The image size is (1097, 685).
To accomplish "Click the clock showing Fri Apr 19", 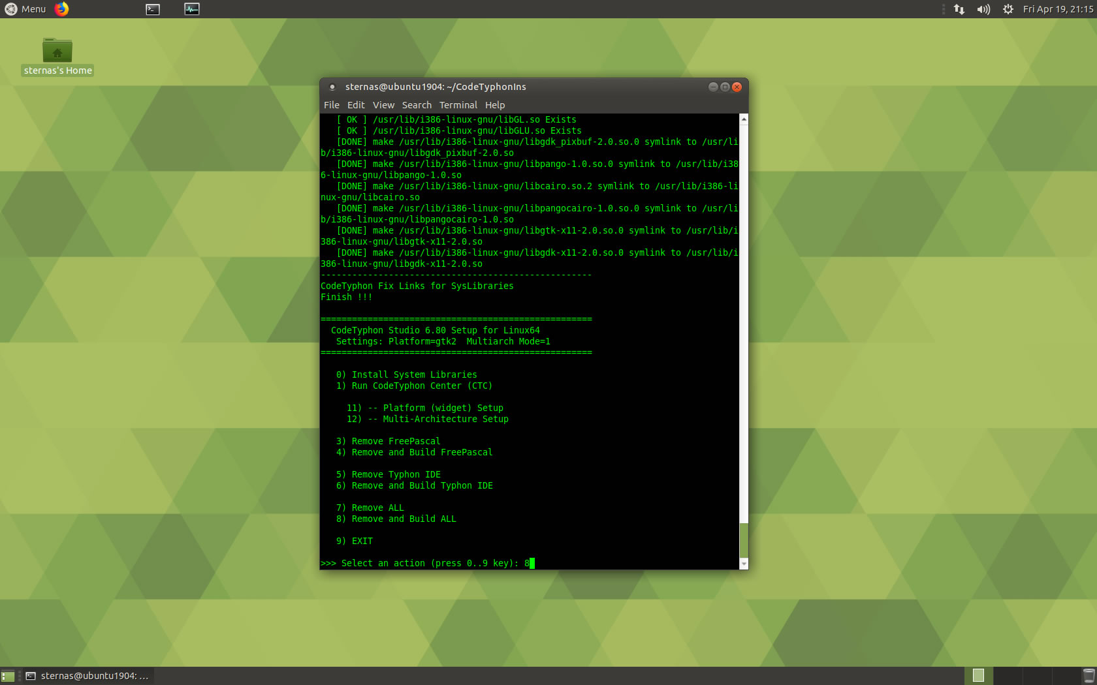I will point(1058,9).
